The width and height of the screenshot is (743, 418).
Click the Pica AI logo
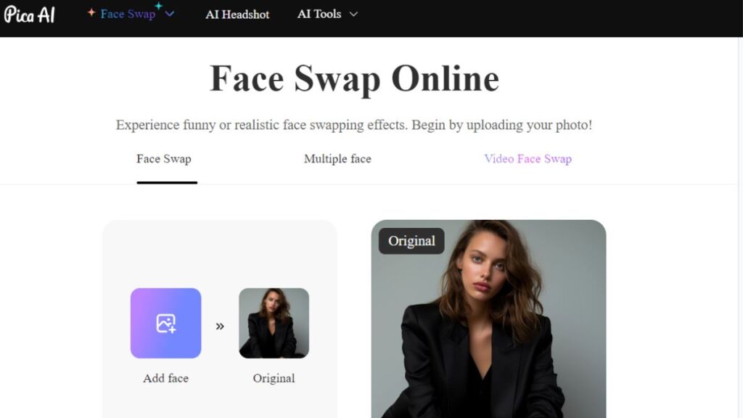pos(29,15)
